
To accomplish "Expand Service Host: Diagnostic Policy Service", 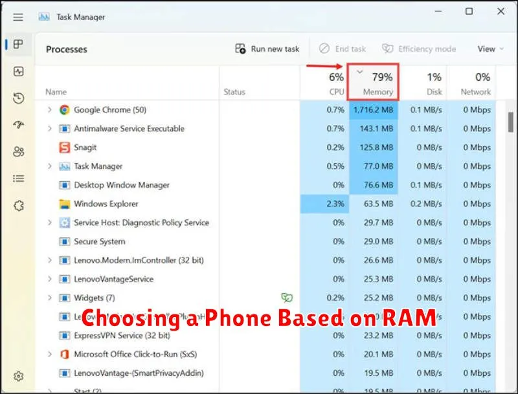I will 50,223.
